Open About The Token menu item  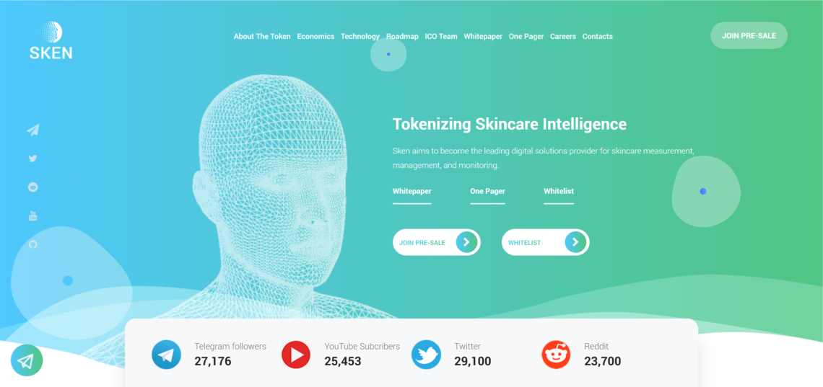tap(262, 37)
